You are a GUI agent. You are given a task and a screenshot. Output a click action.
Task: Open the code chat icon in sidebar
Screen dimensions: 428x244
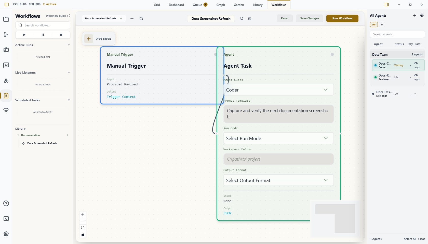(x=6, y=65)
